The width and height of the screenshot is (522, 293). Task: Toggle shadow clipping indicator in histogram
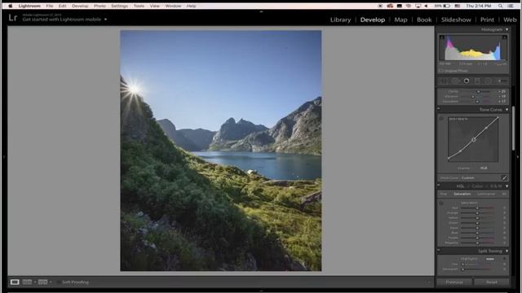coord(442,37)
